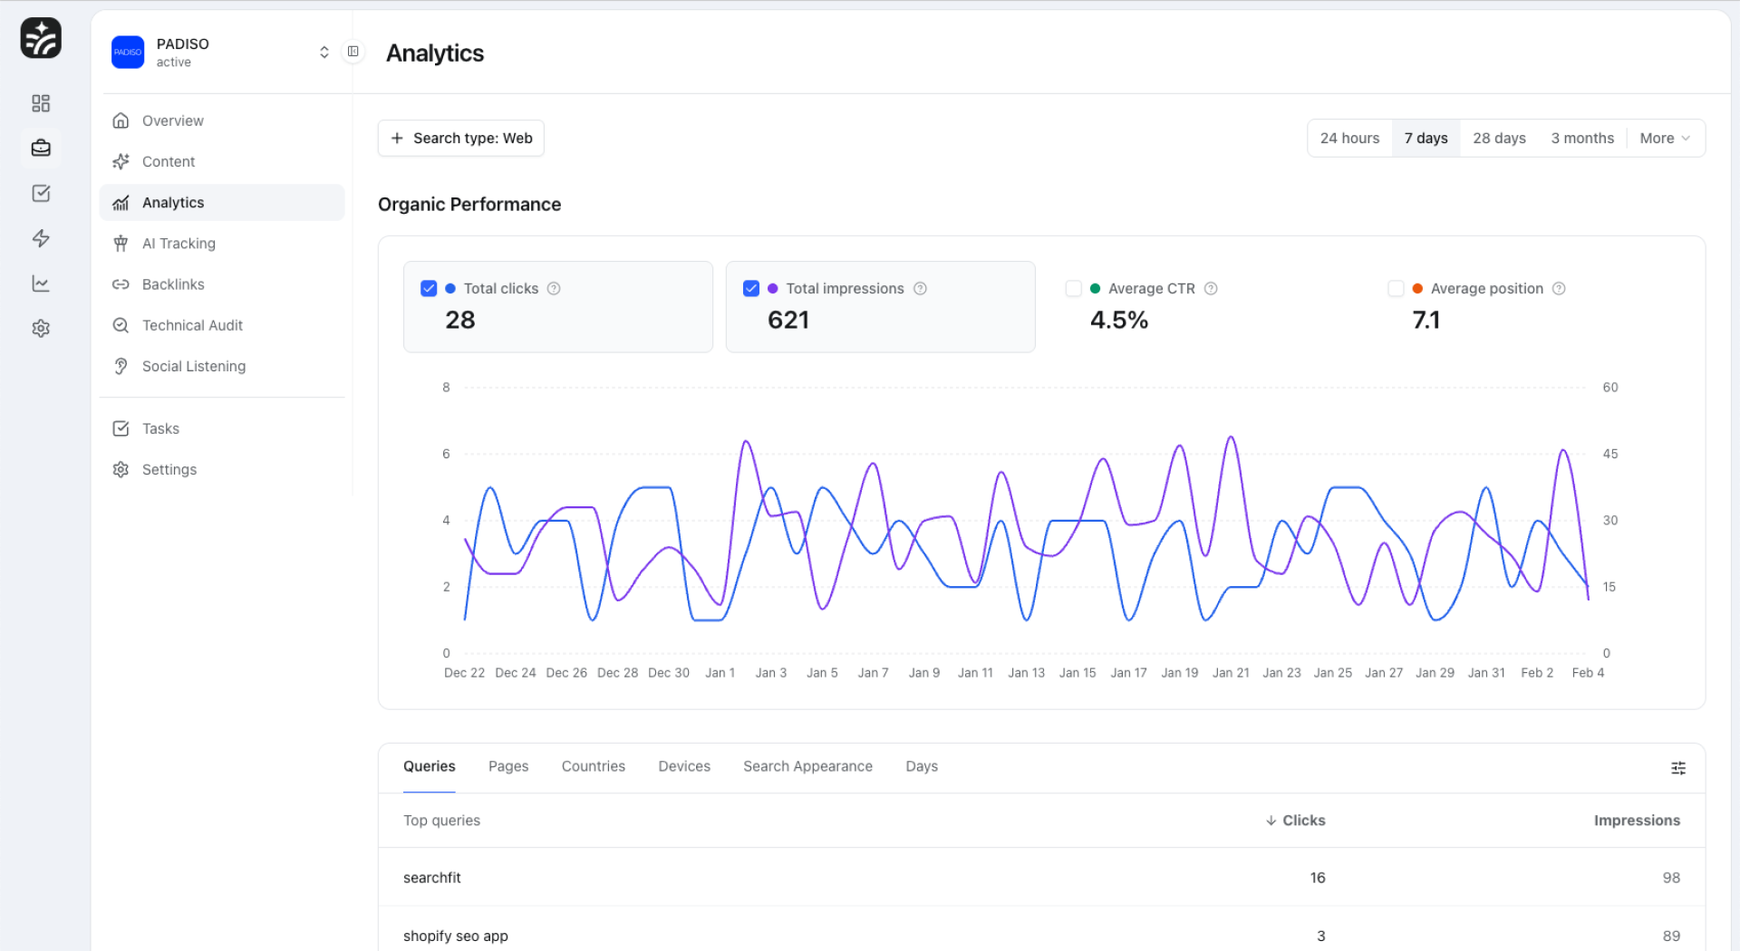1740x951 pixels.
Task: Open Technical Audit in the sidebar
Action: [192, 325]
